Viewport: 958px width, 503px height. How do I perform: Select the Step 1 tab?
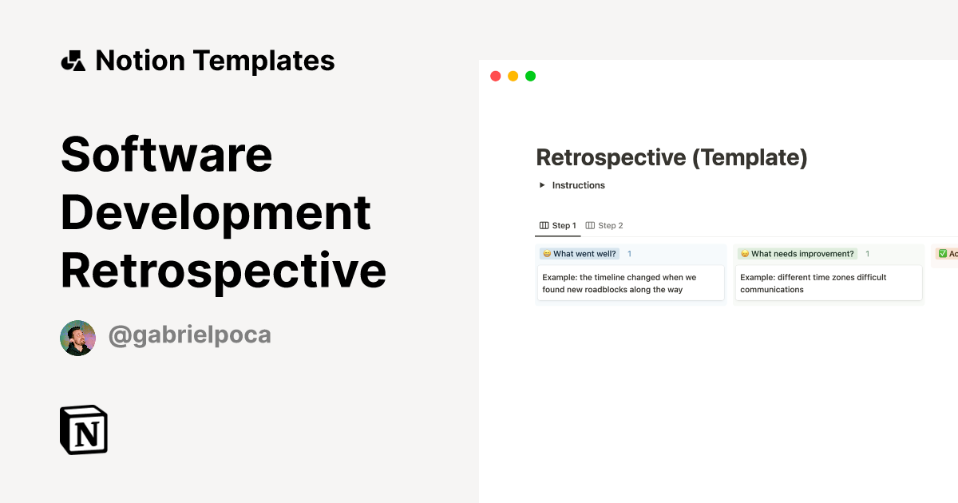tap(563, 225)
